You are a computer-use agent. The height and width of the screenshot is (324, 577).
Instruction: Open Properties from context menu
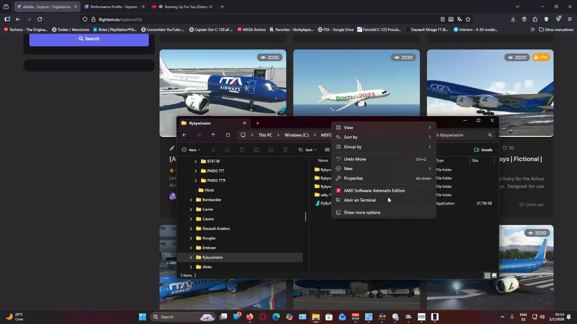384,178
